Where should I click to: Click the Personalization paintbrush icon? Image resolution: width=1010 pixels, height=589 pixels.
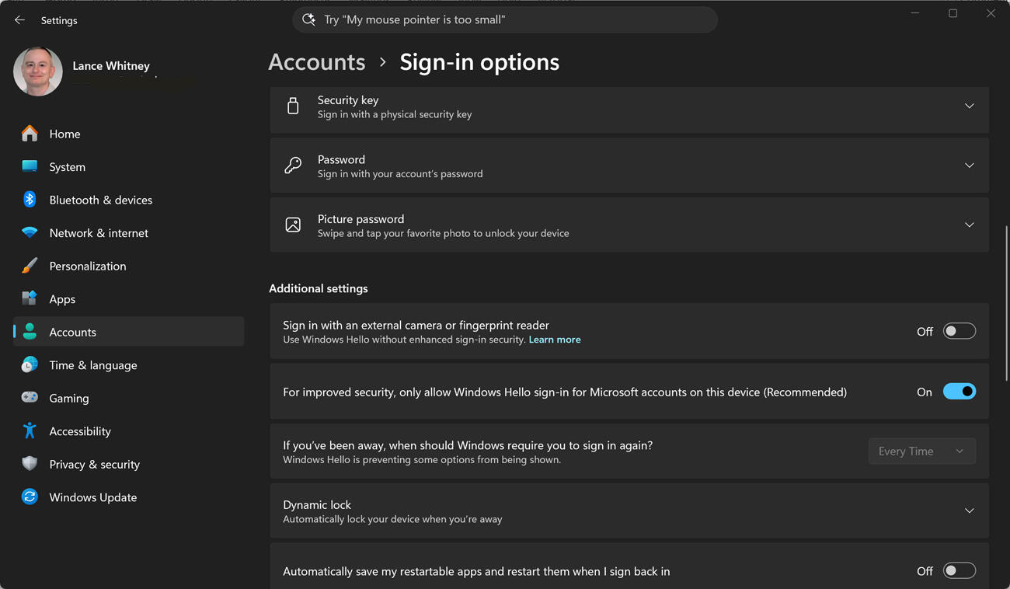(x=30, y=266)
